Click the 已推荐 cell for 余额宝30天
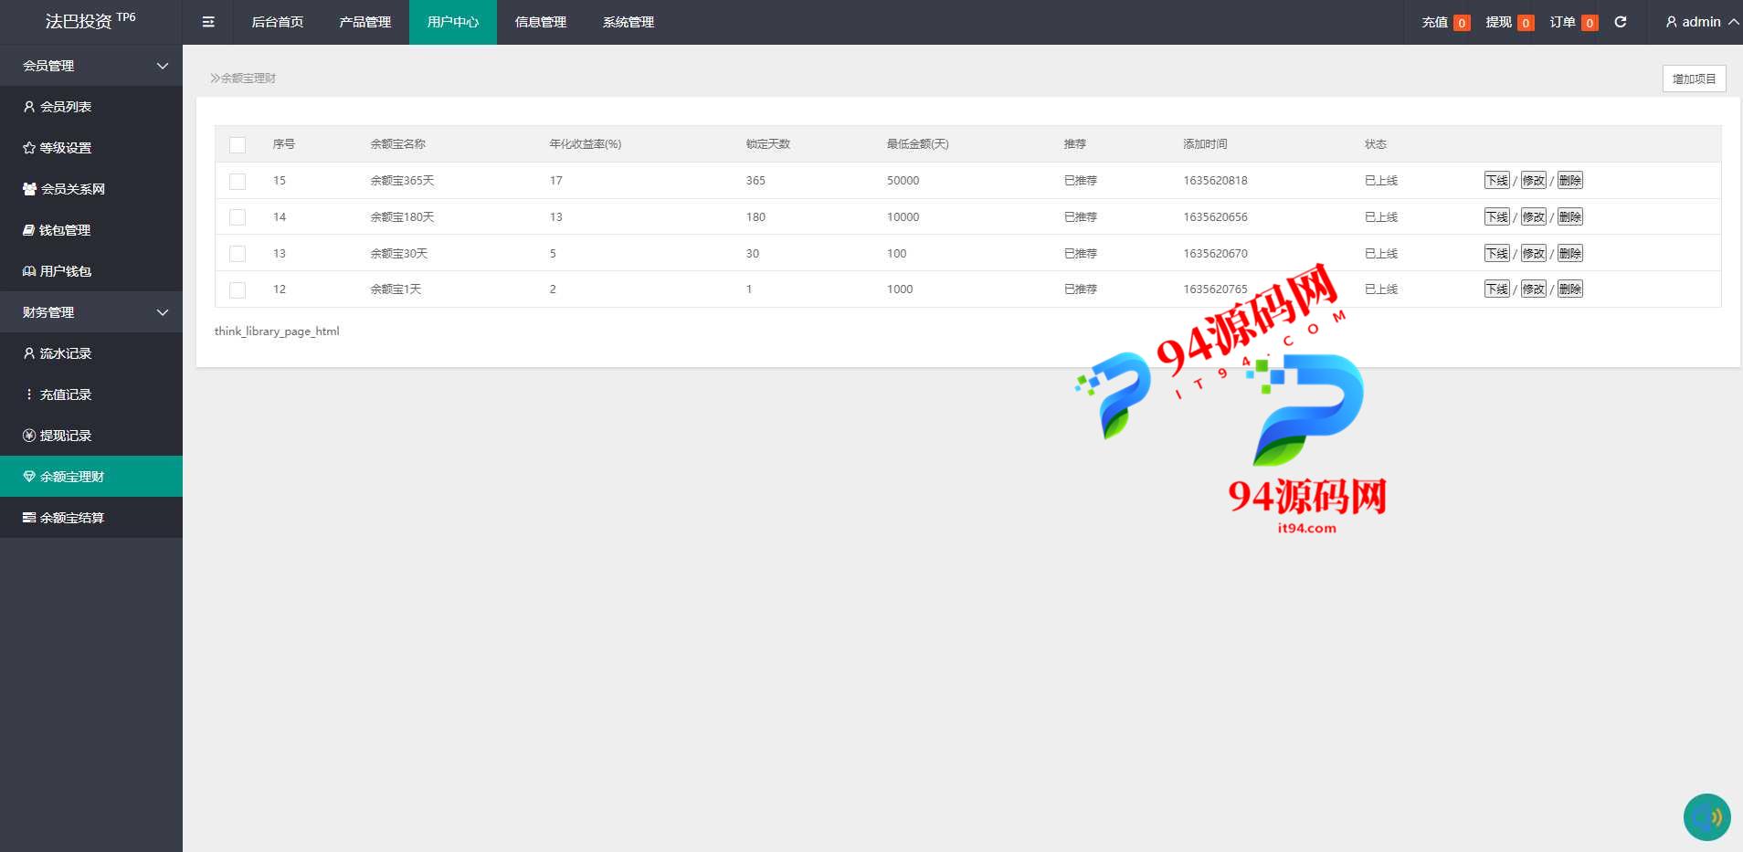This screenshot has width=1743, height=852. 1081,254
